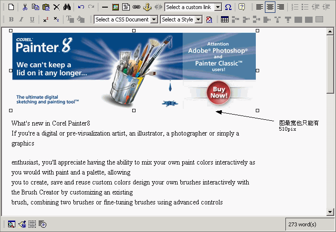
Task: Open the Select a custom link dropdown
Action: (x=218, y=7)
